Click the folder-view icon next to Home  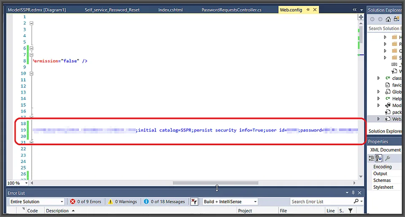pos(397,19)
